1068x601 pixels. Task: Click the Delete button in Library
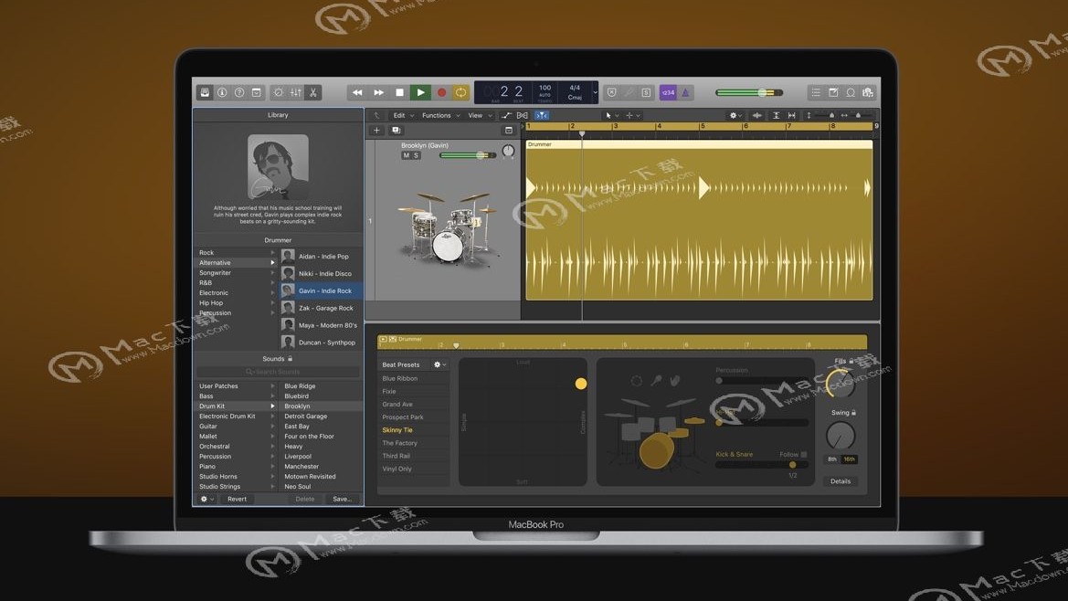click(x=305, y=499)
